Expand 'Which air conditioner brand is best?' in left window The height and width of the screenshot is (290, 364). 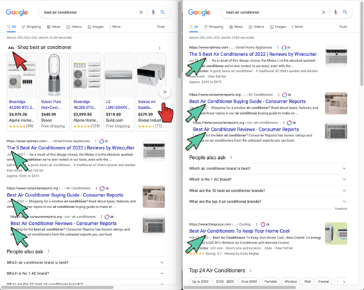[86, 262]
